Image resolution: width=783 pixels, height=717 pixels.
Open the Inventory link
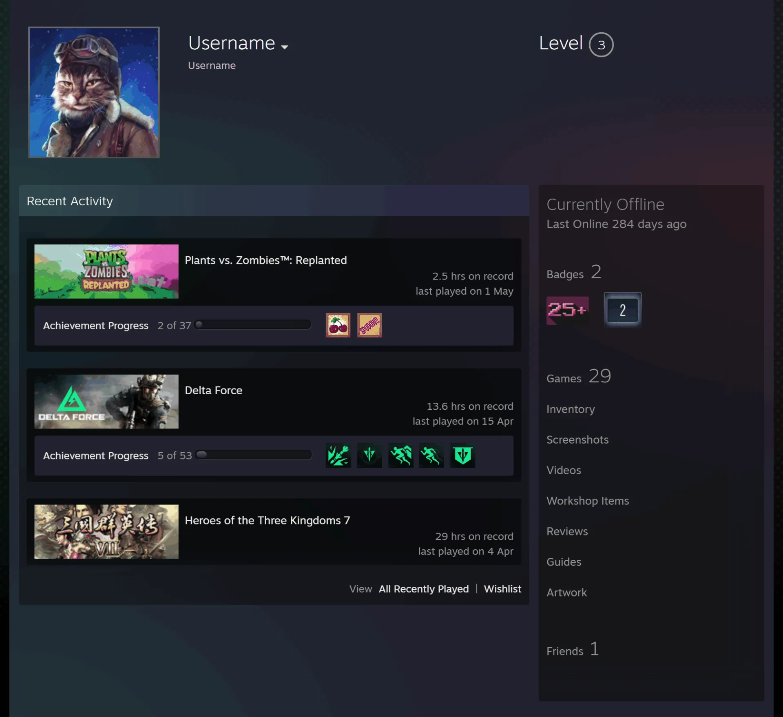tap(571, 409)
